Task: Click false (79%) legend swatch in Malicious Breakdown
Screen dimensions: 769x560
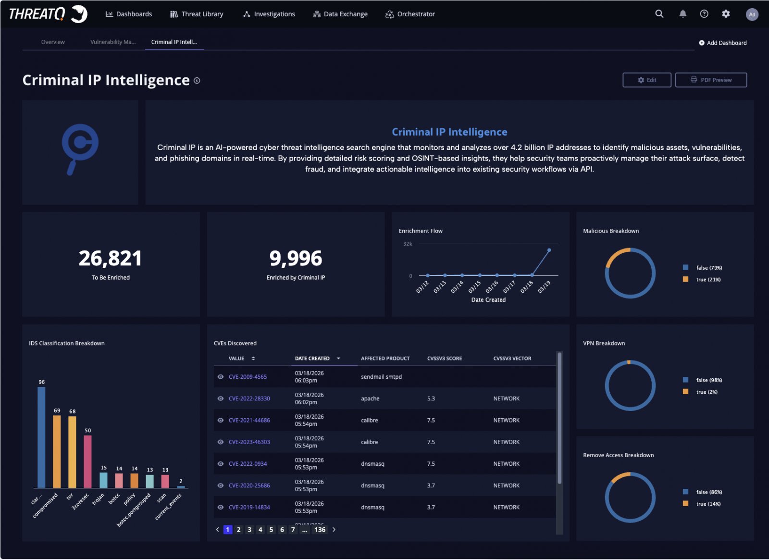Action: (686, 268)
